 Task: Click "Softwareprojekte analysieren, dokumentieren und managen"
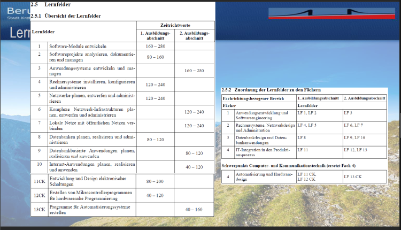(92, 57)
